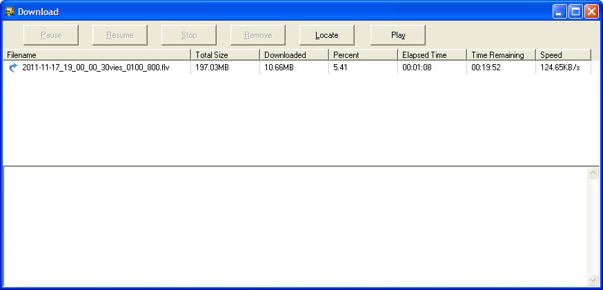The image size is (603, 290).
Task: Click the 124.65KB/s speed cell
Action: pos(560,68)
